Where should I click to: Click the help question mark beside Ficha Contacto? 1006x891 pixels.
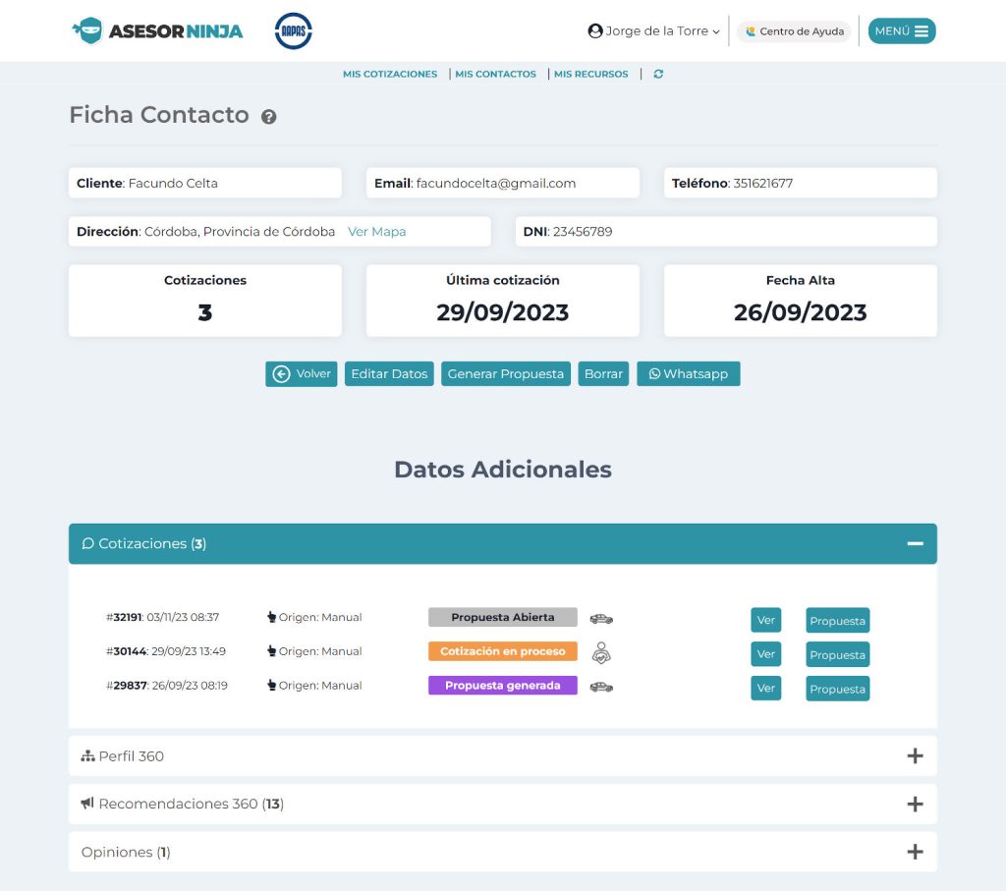[x=268, y=117]
